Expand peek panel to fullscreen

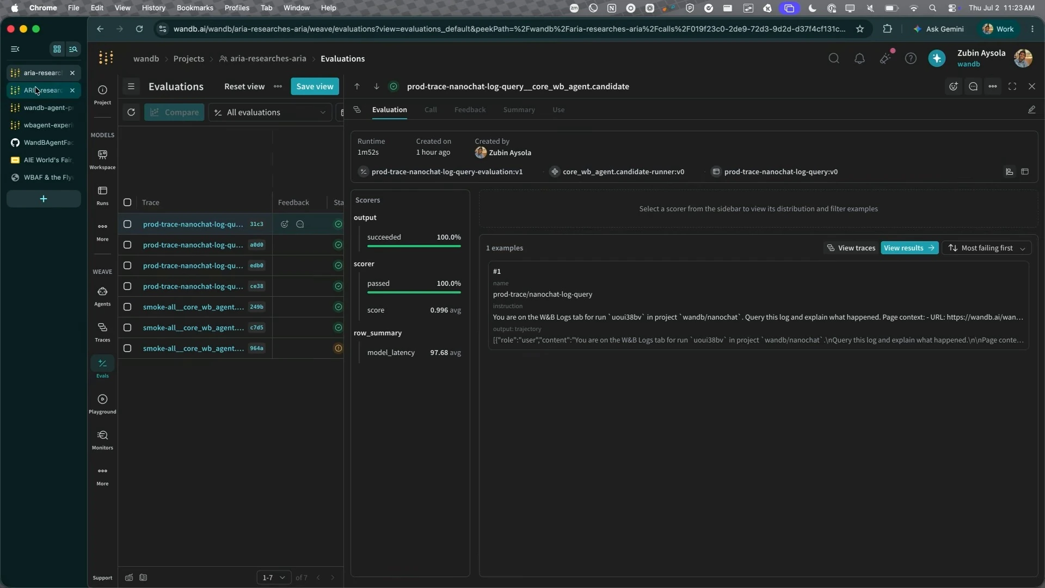click(x=1012, y=87)
